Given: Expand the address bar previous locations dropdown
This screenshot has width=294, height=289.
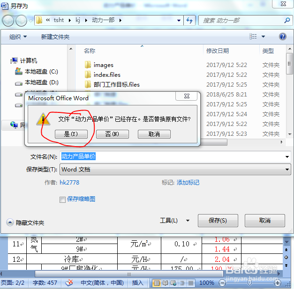Looking at the screenshot, I should click(x=179, y=20).
